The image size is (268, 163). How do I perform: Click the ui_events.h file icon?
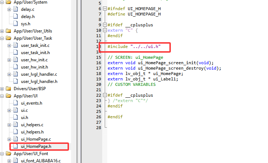pyautogui.click(x=16, y=103)
